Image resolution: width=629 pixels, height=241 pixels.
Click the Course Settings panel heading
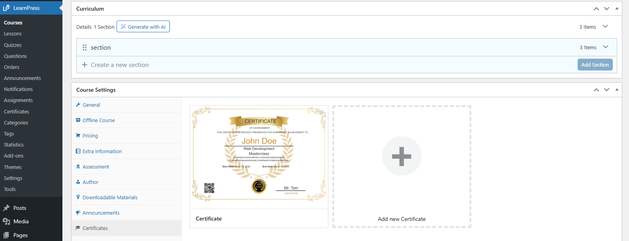coord(96,90)
